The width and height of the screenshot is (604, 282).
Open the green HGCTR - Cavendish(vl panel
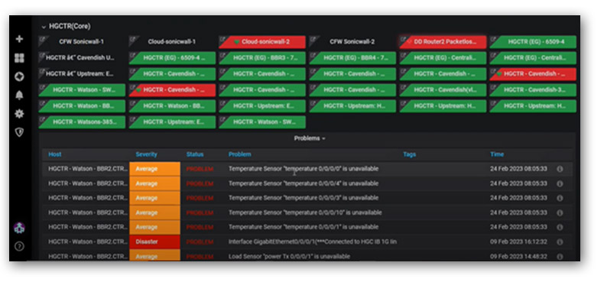pos(443,90)
